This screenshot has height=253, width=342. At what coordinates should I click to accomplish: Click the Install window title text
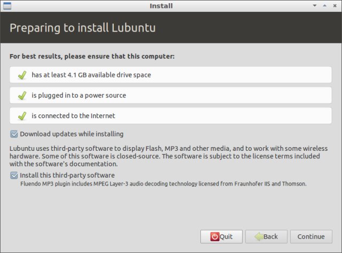pos(161,6)
